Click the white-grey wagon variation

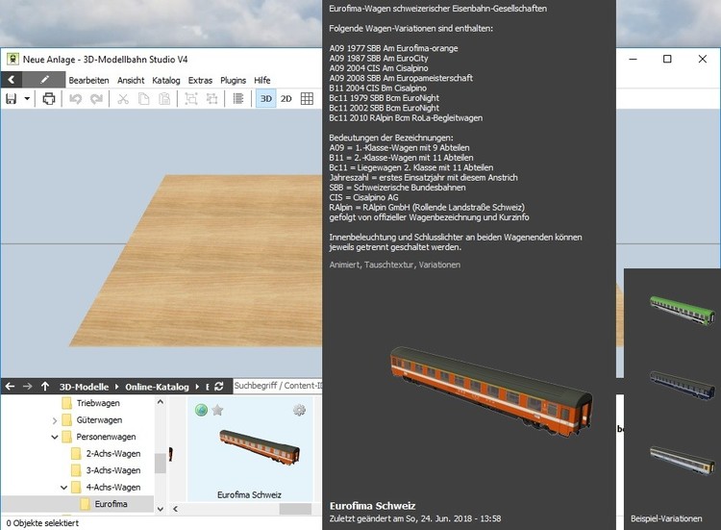click(x=683, y=461)
